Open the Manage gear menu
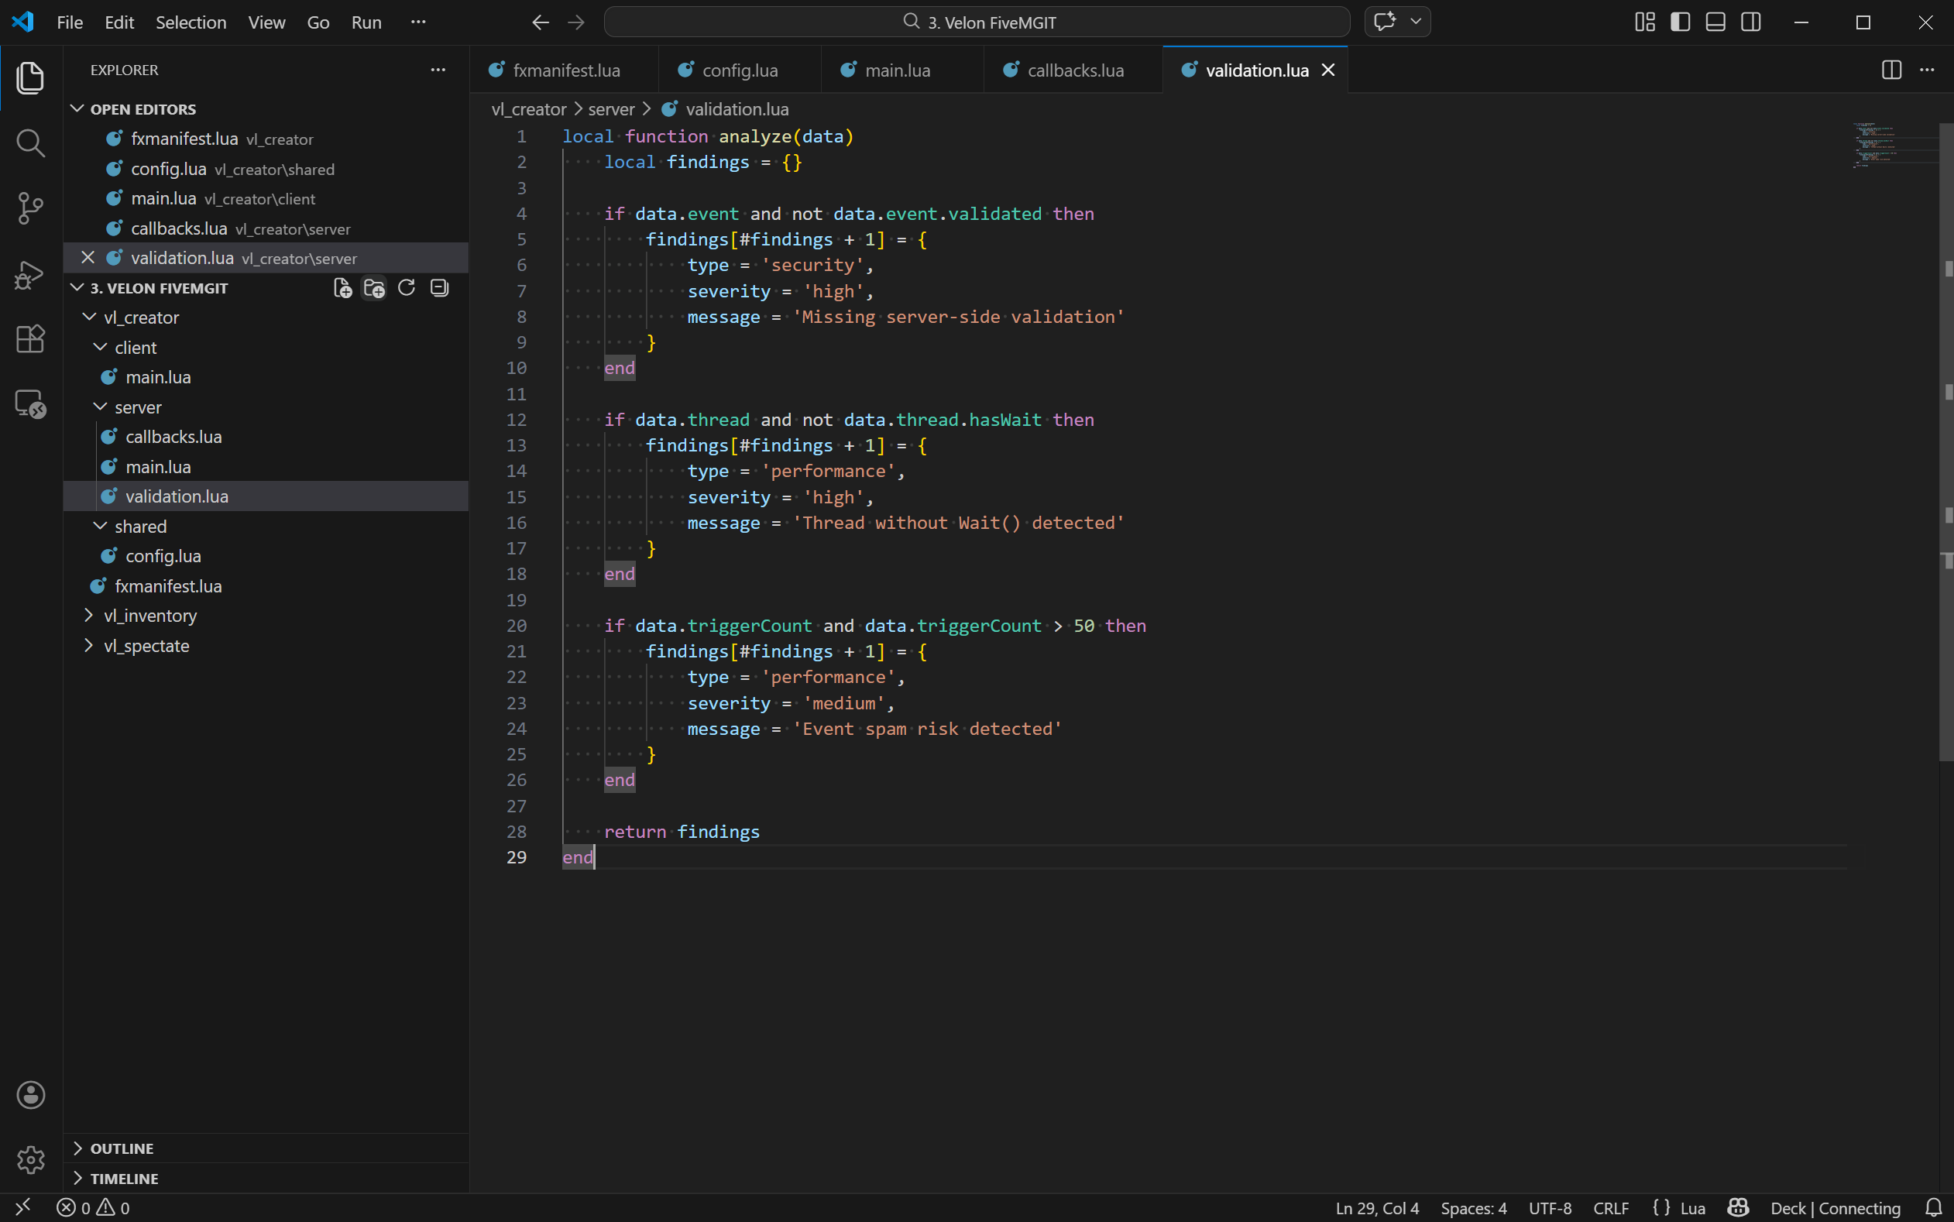Viewport: 1954px width, 1222px height. (31, 1160)
